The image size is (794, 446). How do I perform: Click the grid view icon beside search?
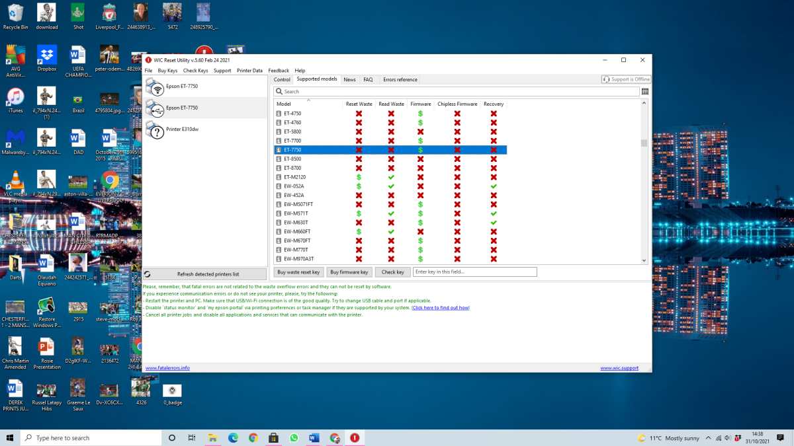[645, 92]
